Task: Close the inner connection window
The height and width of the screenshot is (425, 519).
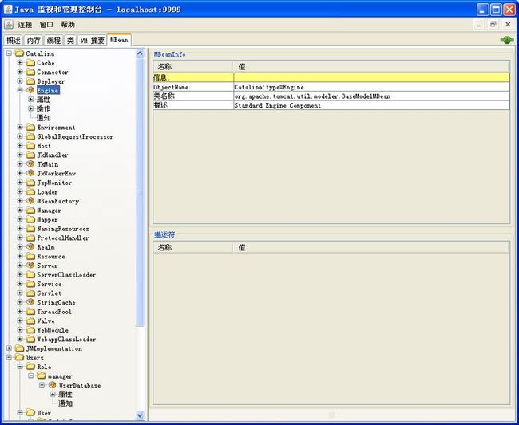Action: (x=508, y=25)
